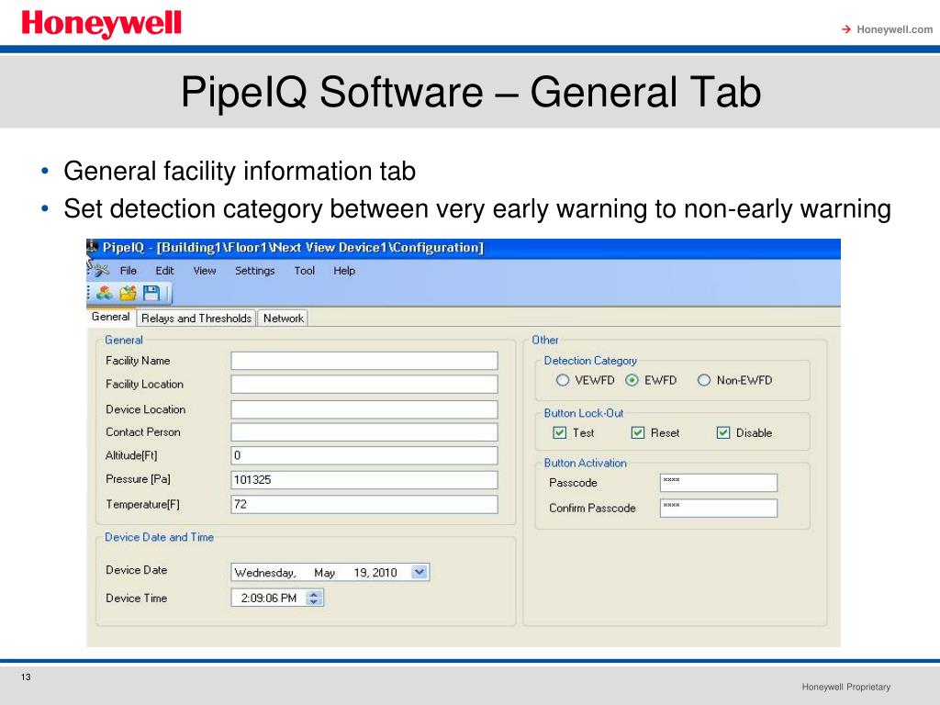Click the Altitude field showing 0

pyautogui.click(x=364, y=455)
